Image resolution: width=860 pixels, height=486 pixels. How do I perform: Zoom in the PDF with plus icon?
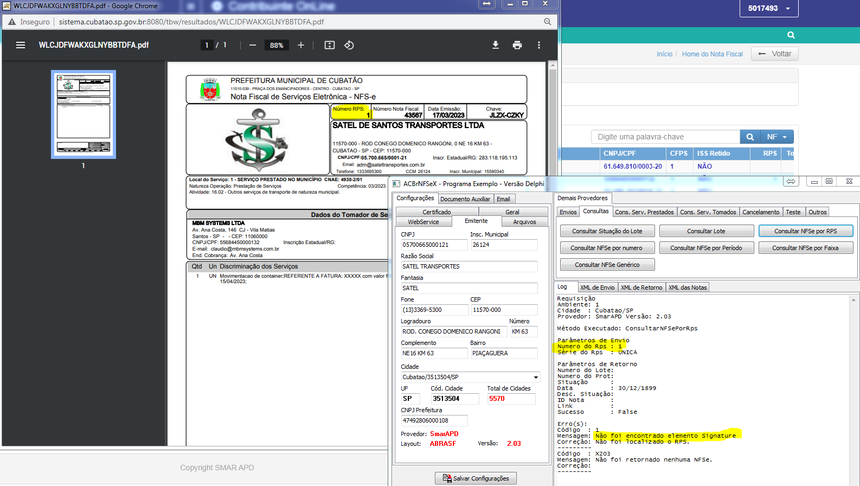[x=301, y=45]
